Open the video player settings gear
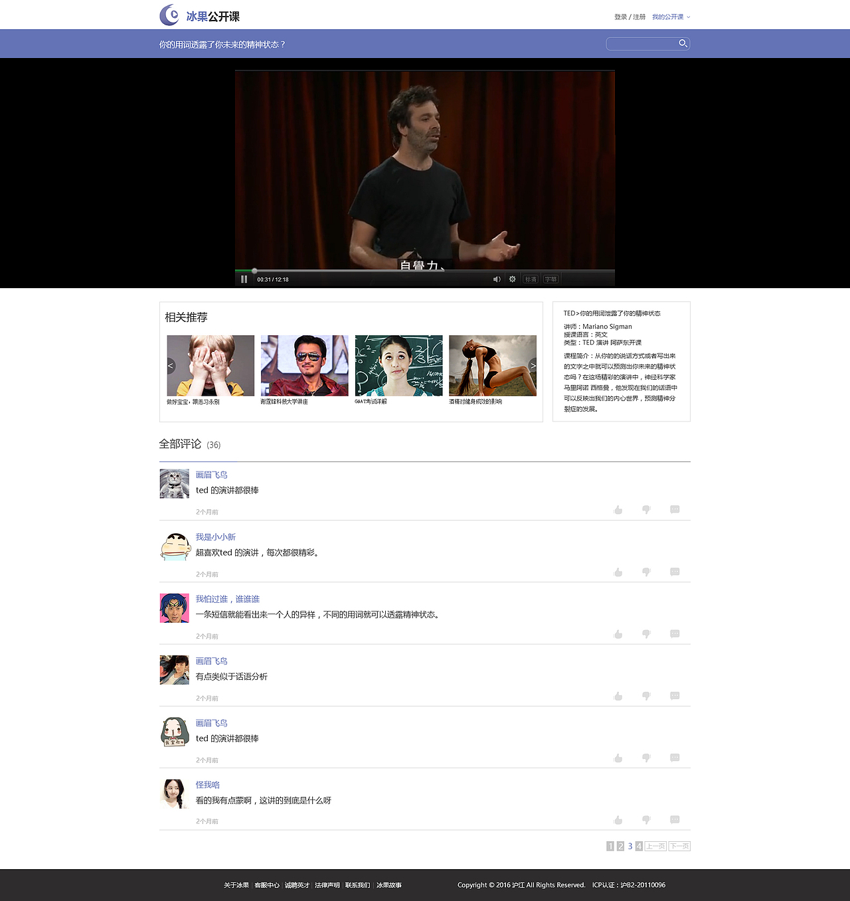The height and width of the screenshot is (901, 850). click(x=513, y=280)
